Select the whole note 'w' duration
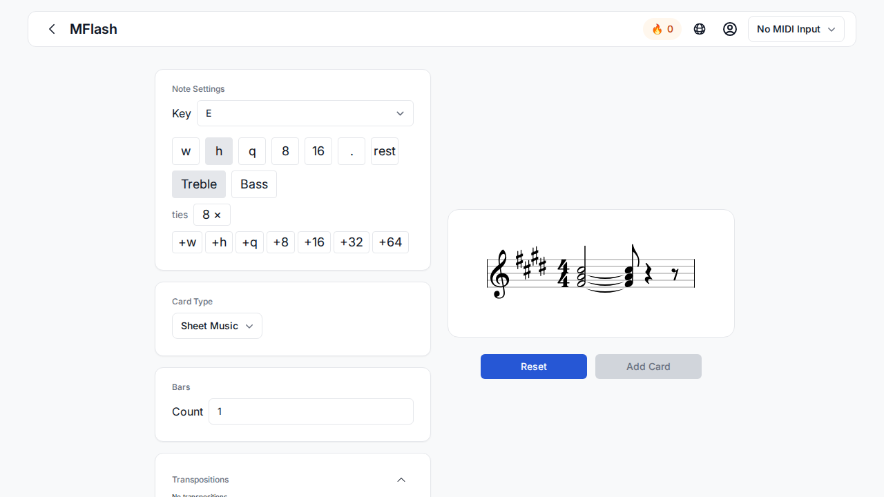The width and height of the screenshot is (884, 497). pos(186,151)
